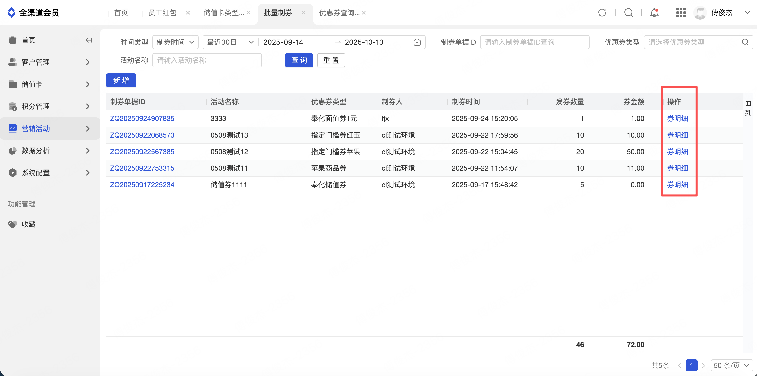
Task: Open column settings icon labeled 列
Action: click(748, 108)
